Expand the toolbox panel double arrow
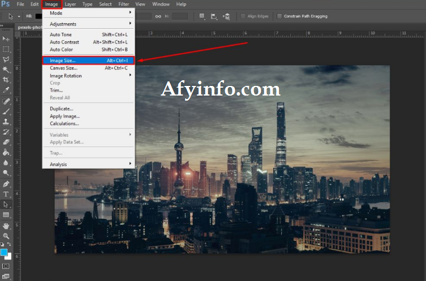The height and width of the screenshot is (281, 426). point(2,26)
